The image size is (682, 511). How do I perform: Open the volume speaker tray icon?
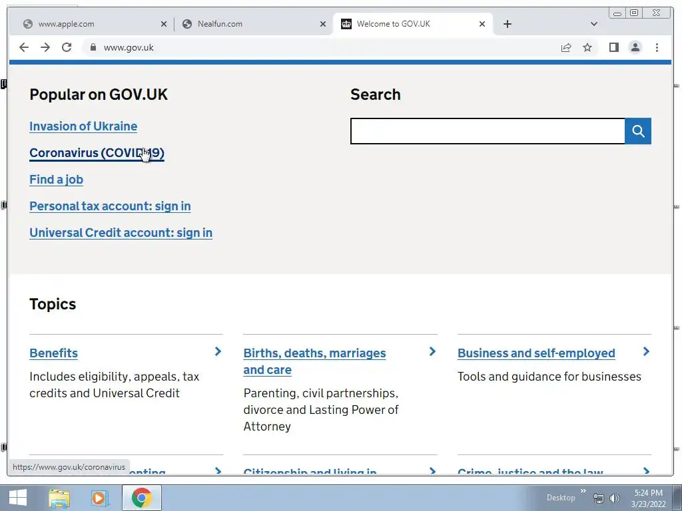[x=615, y=498]
